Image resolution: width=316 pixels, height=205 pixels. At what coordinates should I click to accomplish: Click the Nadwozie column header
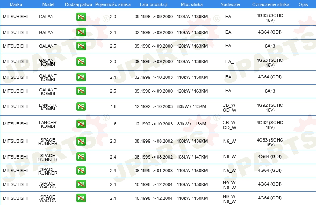[229, 4]
